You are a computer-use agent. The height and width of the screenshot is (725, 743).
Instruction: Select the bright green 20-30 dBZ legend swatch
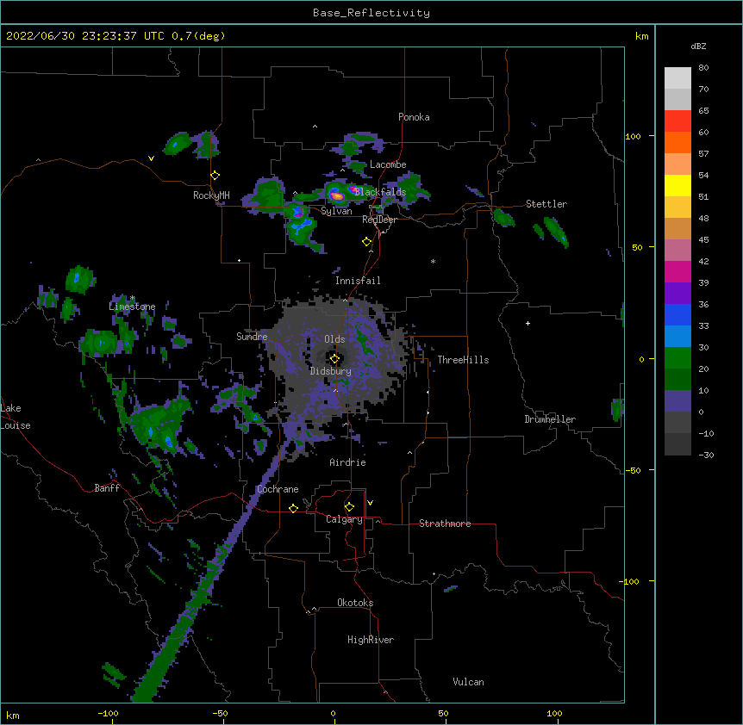677,358
